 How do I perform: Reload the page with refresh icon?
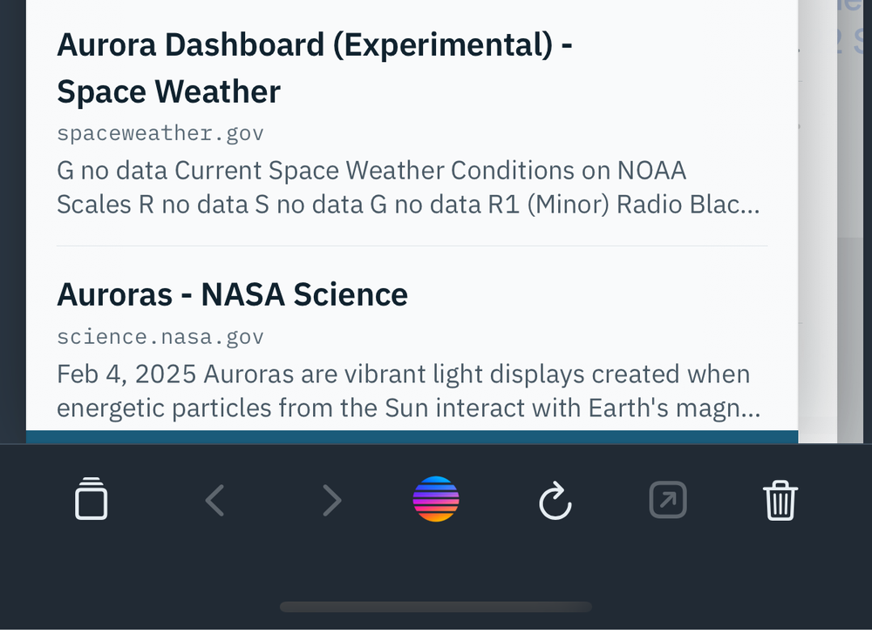tap(555, 501)
